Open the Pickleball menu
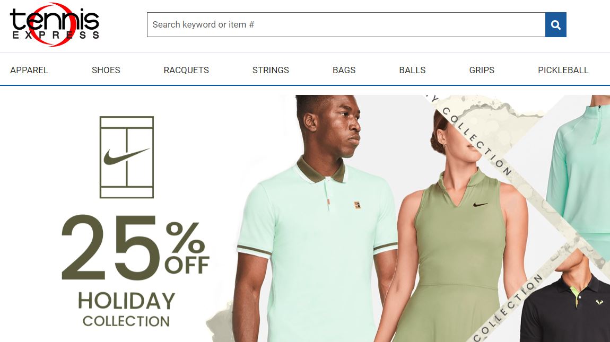The image size is (610, 342). tap(563, 70)
